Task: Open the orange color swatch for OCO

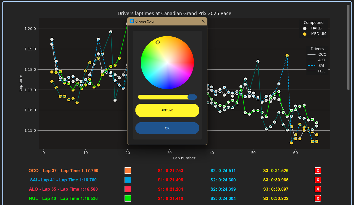Action: [128, 171]
